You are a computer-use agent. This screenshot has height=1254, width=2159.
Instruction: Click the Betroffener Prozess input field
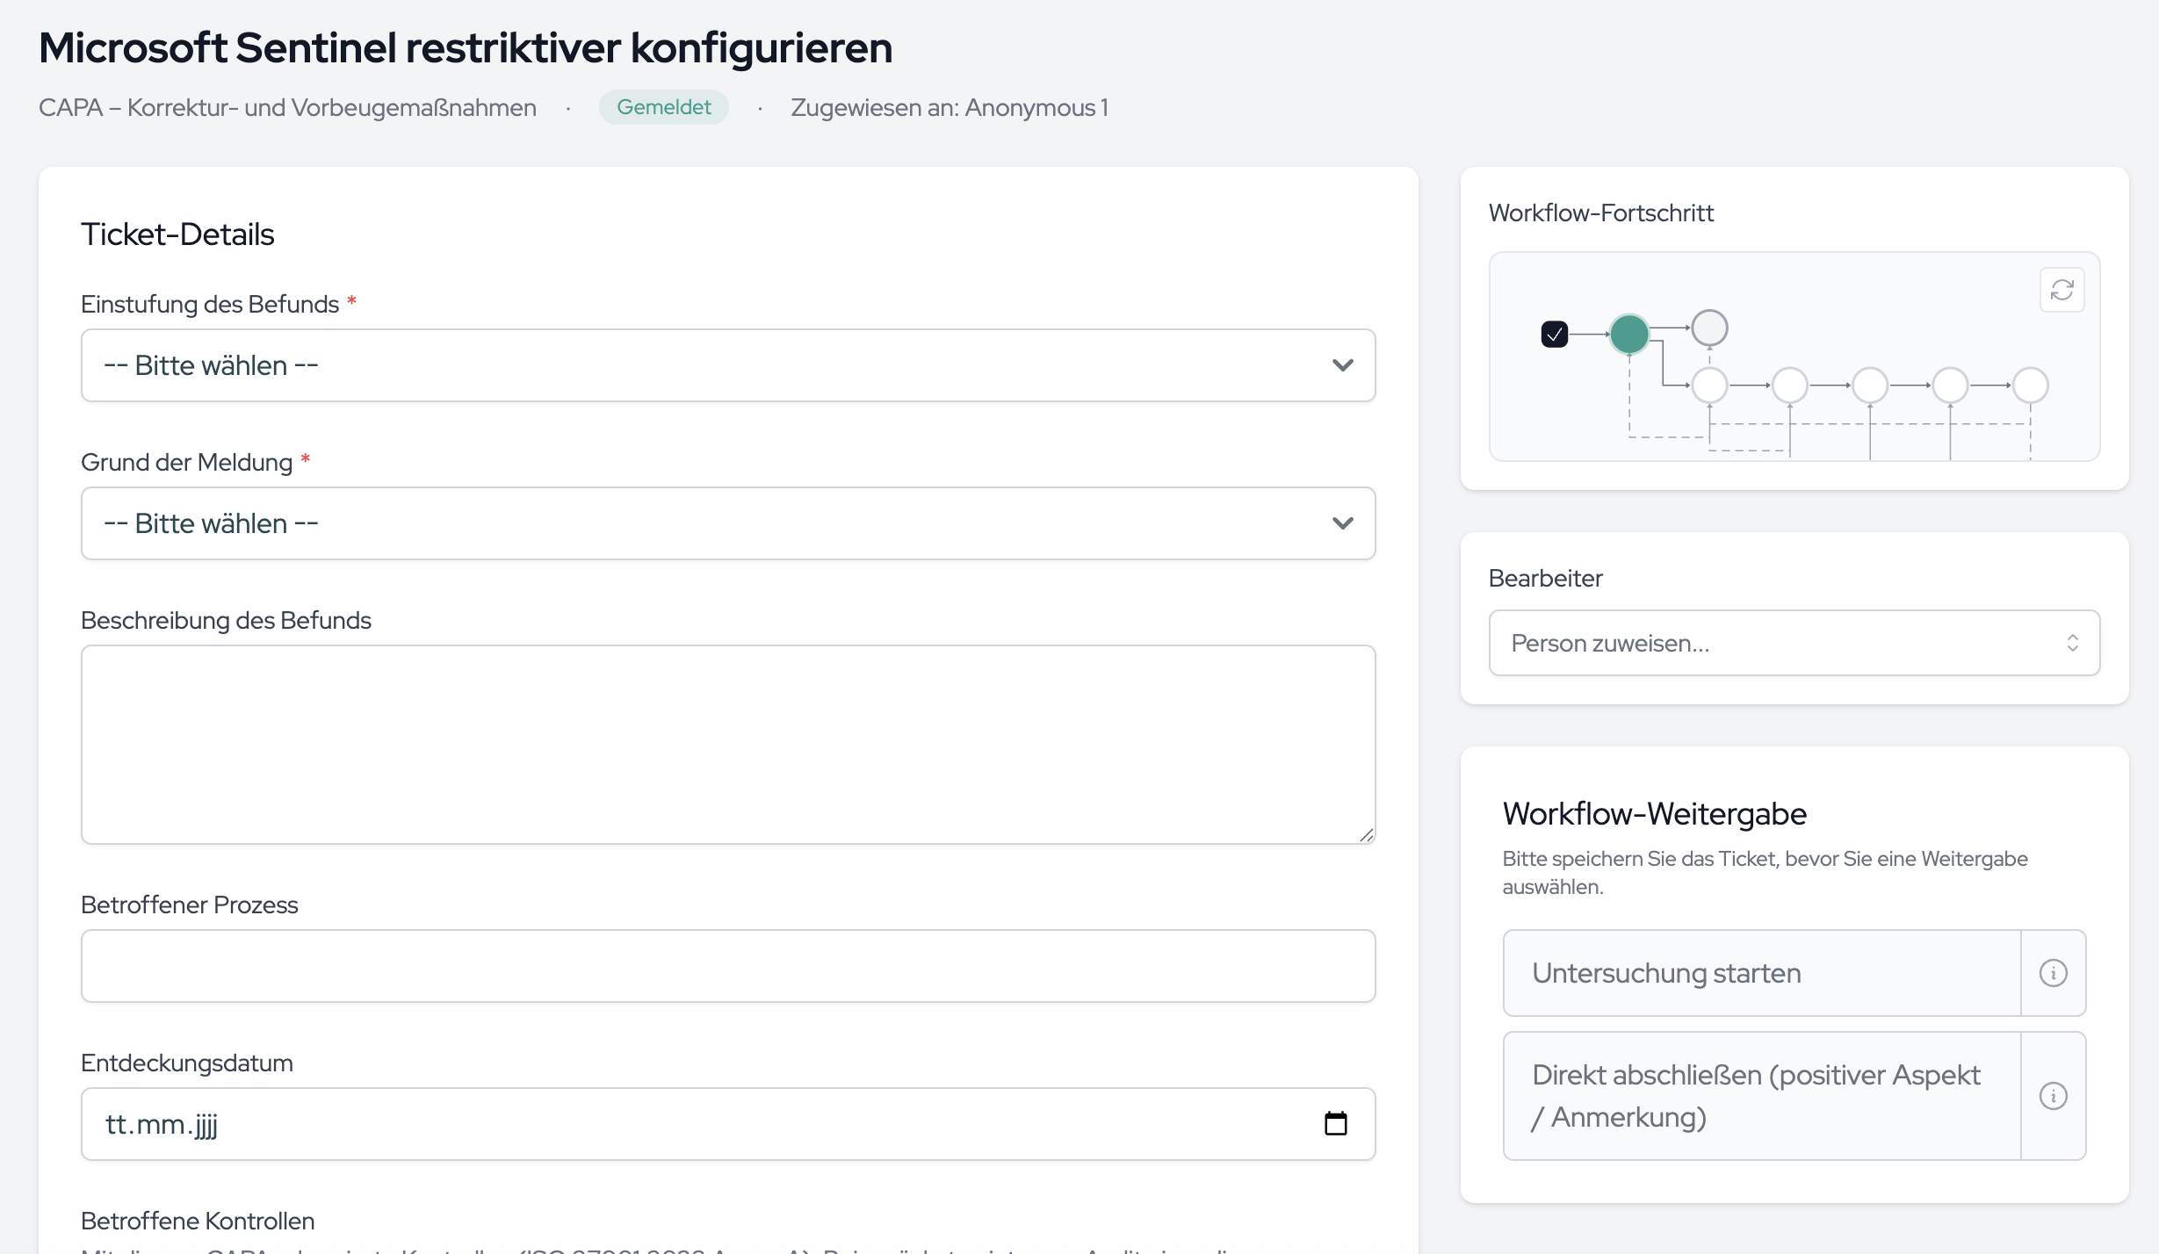[x=728, y=966]
